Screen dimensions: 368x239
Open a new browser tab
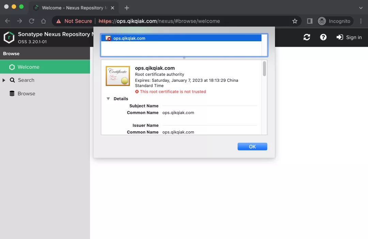127,8
